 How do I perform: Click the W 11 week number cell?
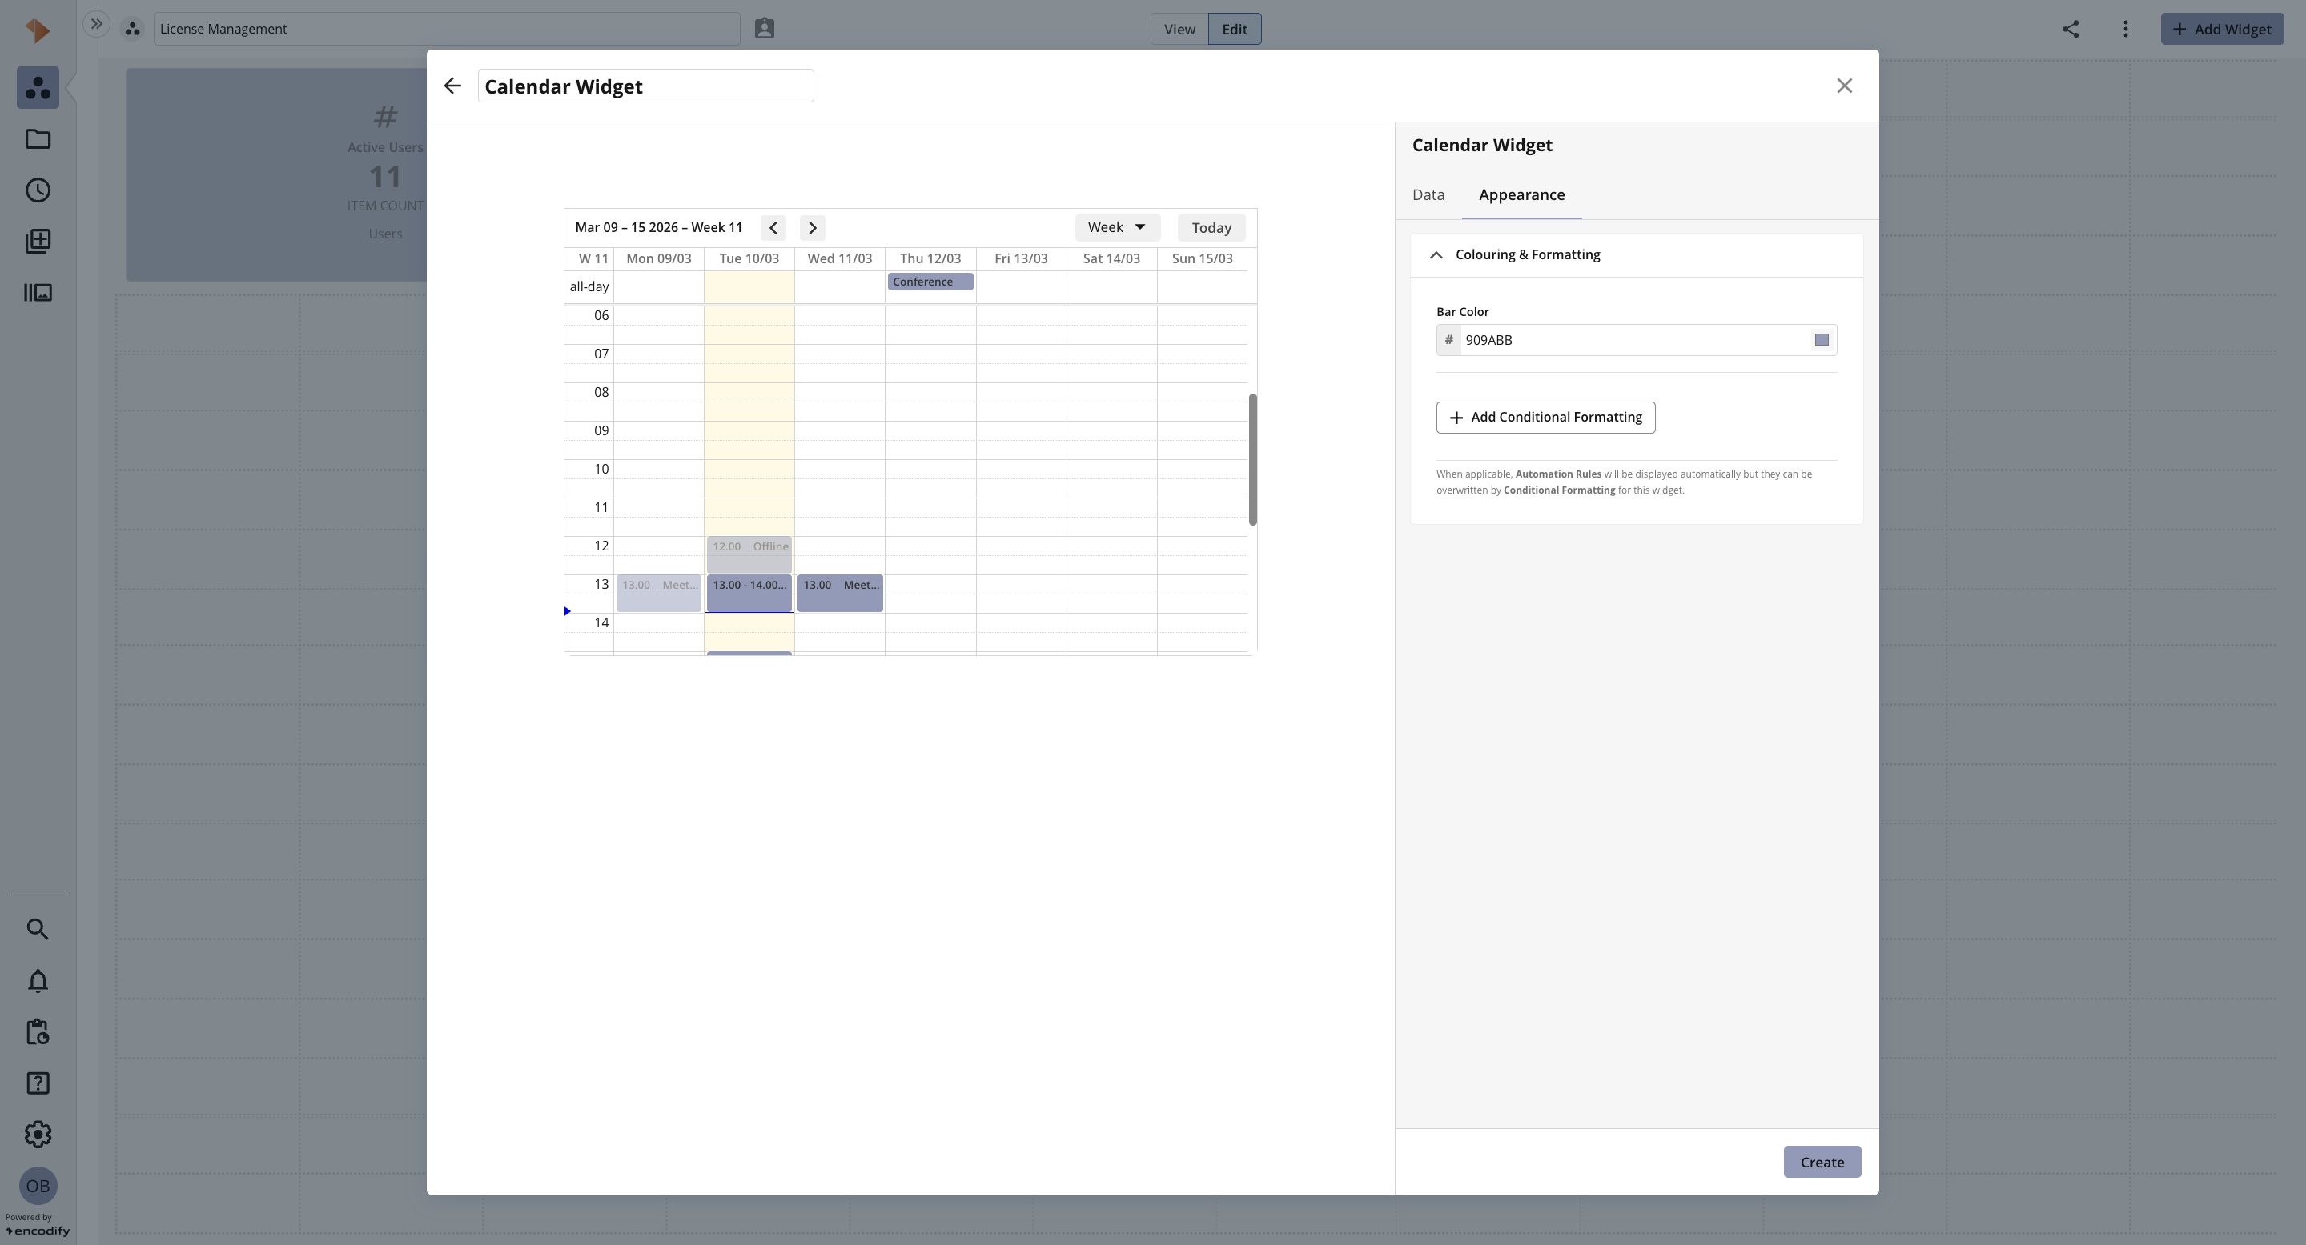tap(593, 258)
